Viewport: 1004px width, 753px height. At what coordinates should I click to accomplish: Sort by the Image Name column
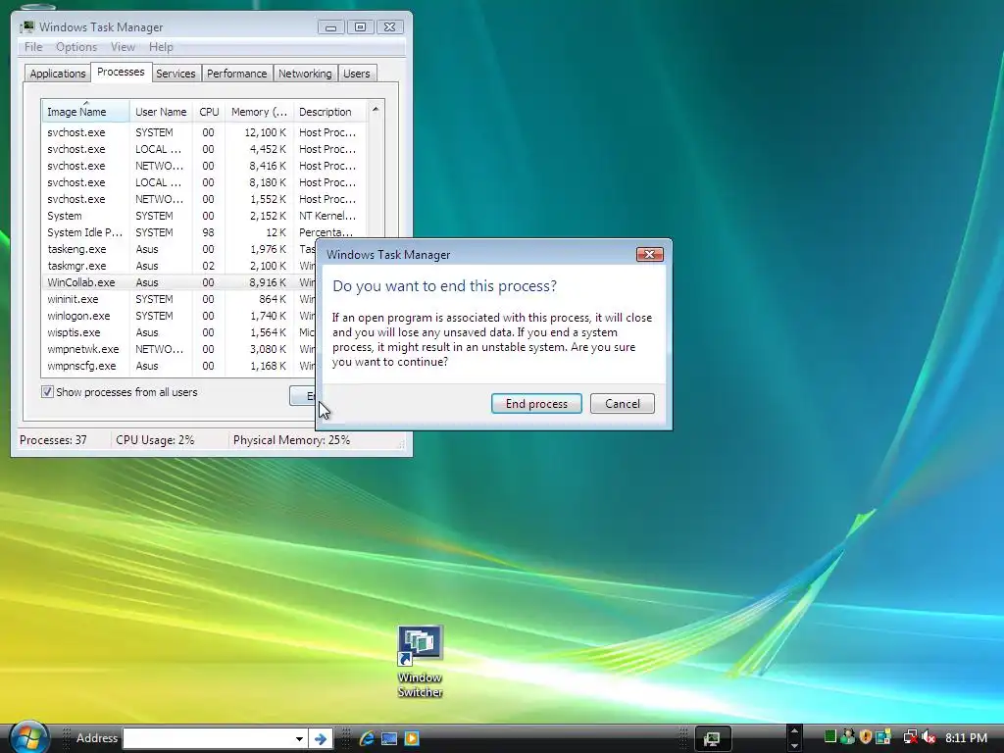point(85,112)
